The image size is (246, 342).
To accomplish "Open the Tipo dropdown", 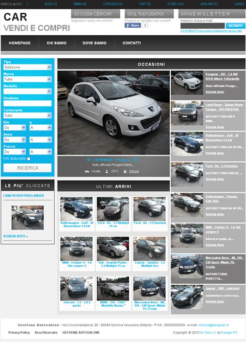I will pyautogui.click(x=28, y=67).
